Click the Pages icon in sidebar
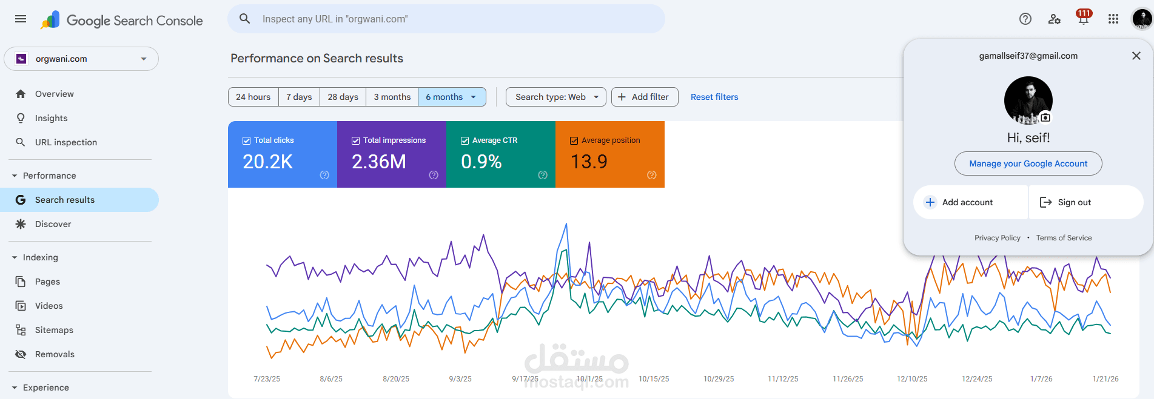Viewport: 1154px width, 399px height. tap(21, 282)
